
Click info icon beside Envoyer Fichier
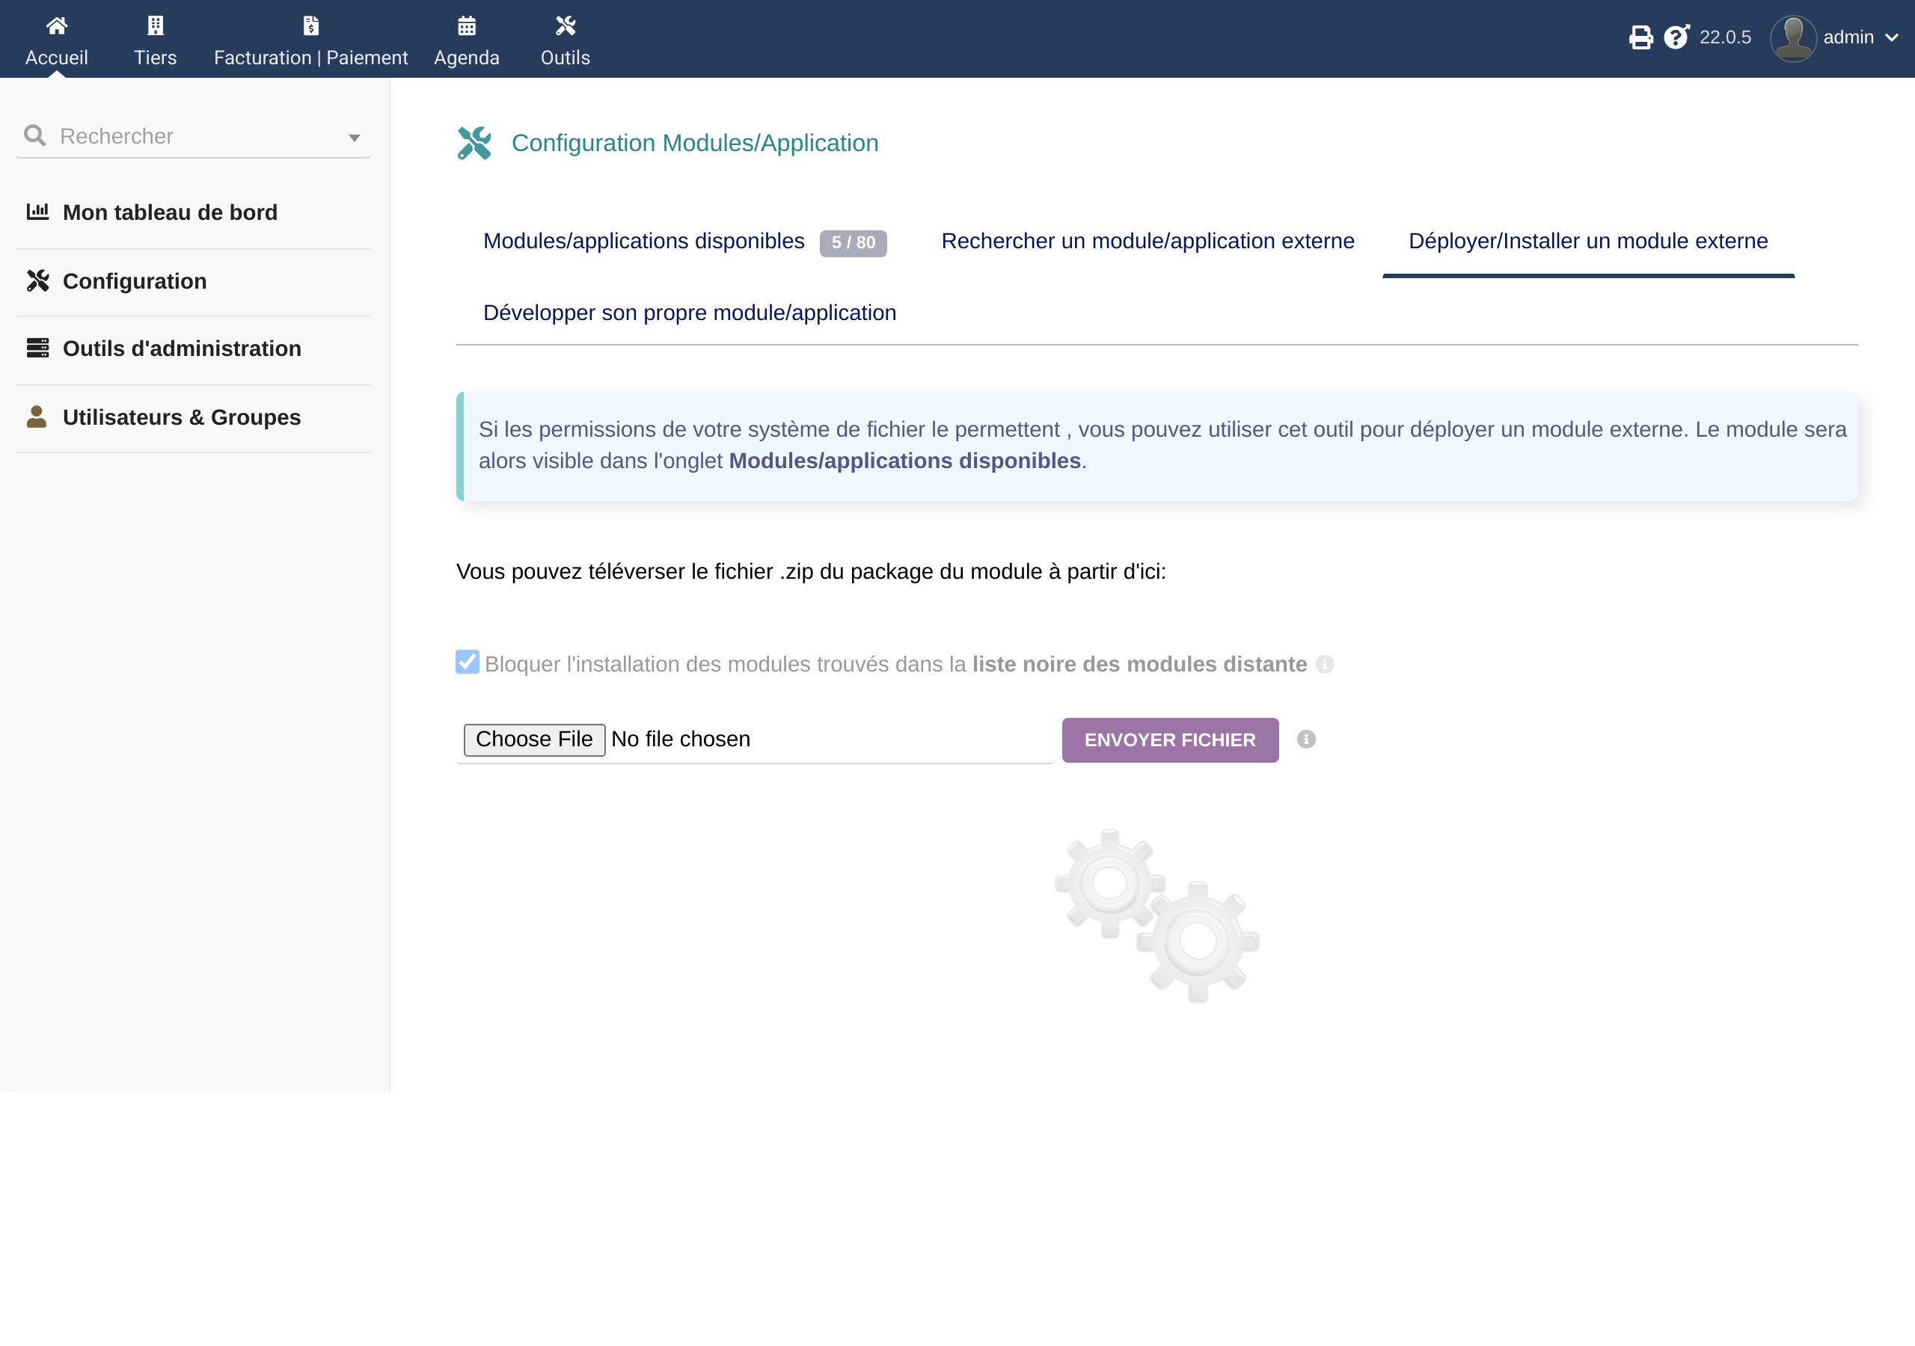pyautogui.click(x=1306, y=739)
